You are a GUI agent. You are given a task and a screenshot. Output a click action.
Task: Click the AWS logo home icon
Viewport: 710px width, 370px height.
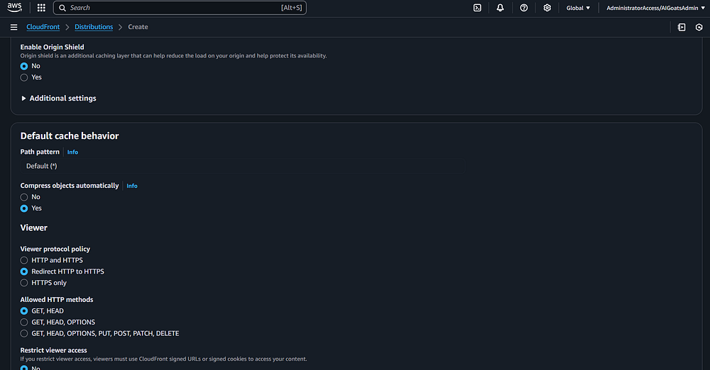(x=15, y=8)
